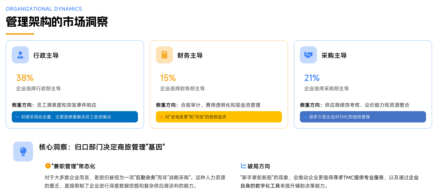Click the orange exclamation icon before "兼职管理"
This screenshot has width=441, height=196.
coord(48,166)
